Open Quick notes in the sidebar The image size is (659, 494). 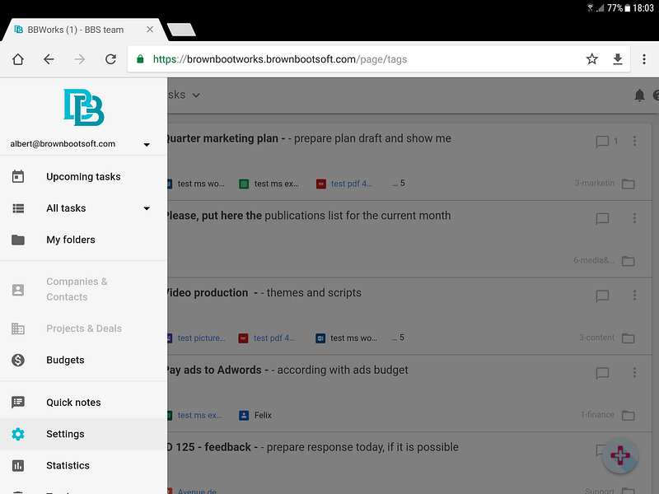(83, 403)
